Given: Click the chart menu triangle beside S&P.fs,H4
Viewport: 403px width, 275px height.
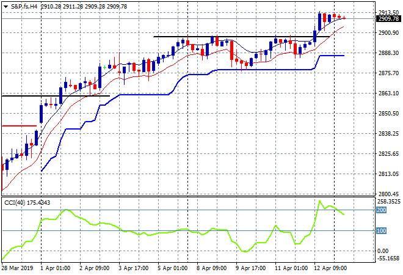Looking at the screenshot, I should click(5, 7).
